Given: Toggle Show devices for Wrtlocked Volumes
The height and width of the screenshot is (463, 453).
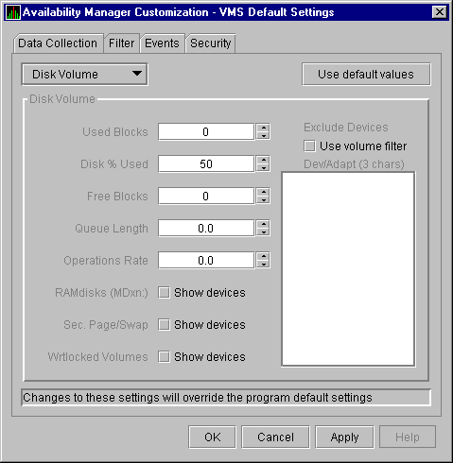Looking at the screenshot, I should (x=164, y=357).
